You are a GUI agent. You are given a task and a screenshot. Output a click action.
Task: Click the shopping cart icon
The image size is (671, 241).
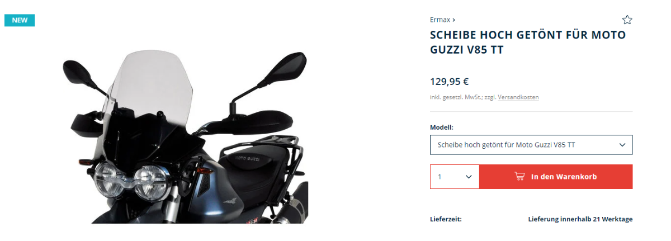click(519, 177)
